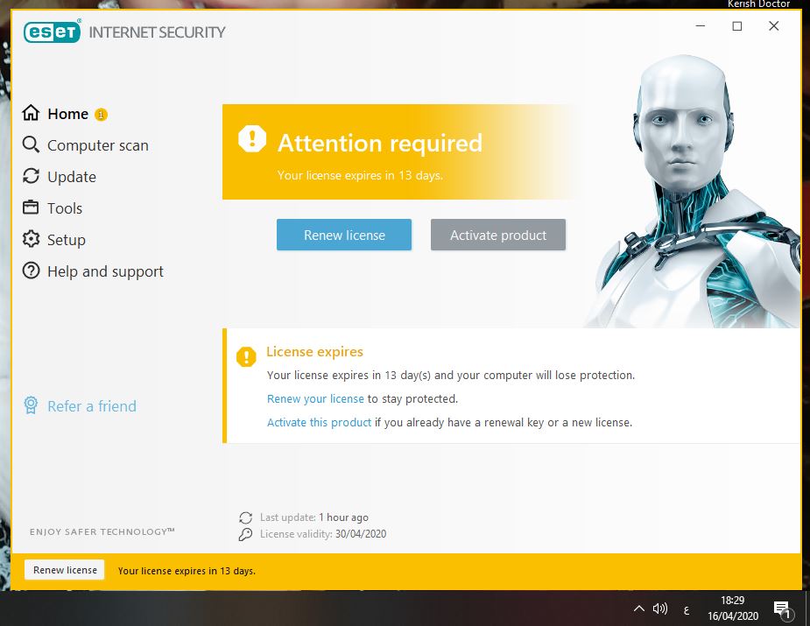Click the blue Renew license button
This screenshot has height=626, width=810.
click(x=344, y=235)
